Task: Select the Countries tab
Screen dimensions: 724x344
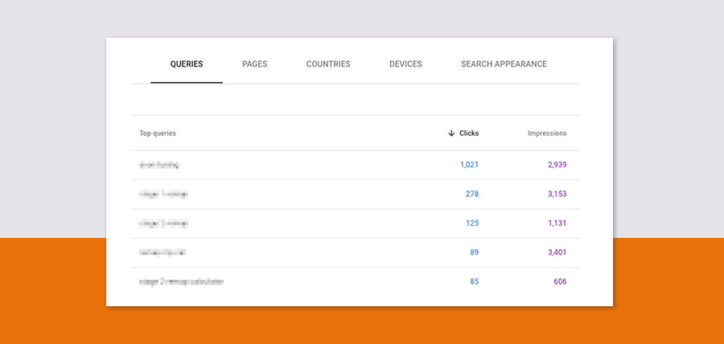Action: (x=328, y=64)
